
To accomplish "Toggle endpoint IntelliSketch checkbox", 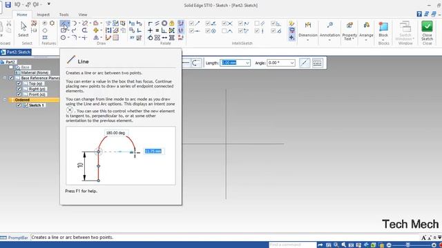I will click(x=192, y=23).
